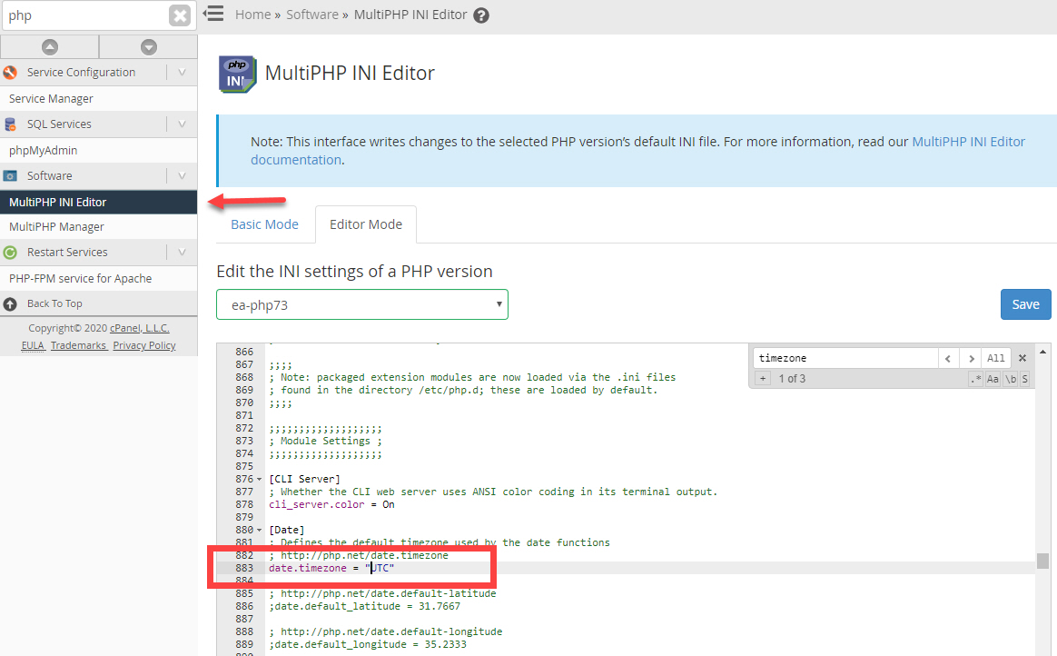Click ;date.default_longitude = 35.2333 line
The width and height of the screenshot is (1057, 656).
click(368, 644)
